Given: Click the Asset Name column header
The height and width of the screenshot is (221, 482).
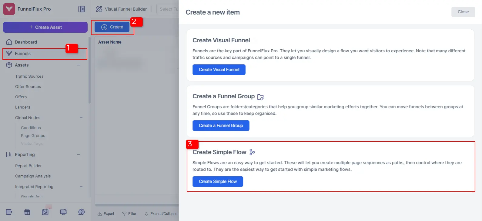Looking at the screenshot, I should pos(110,42).
